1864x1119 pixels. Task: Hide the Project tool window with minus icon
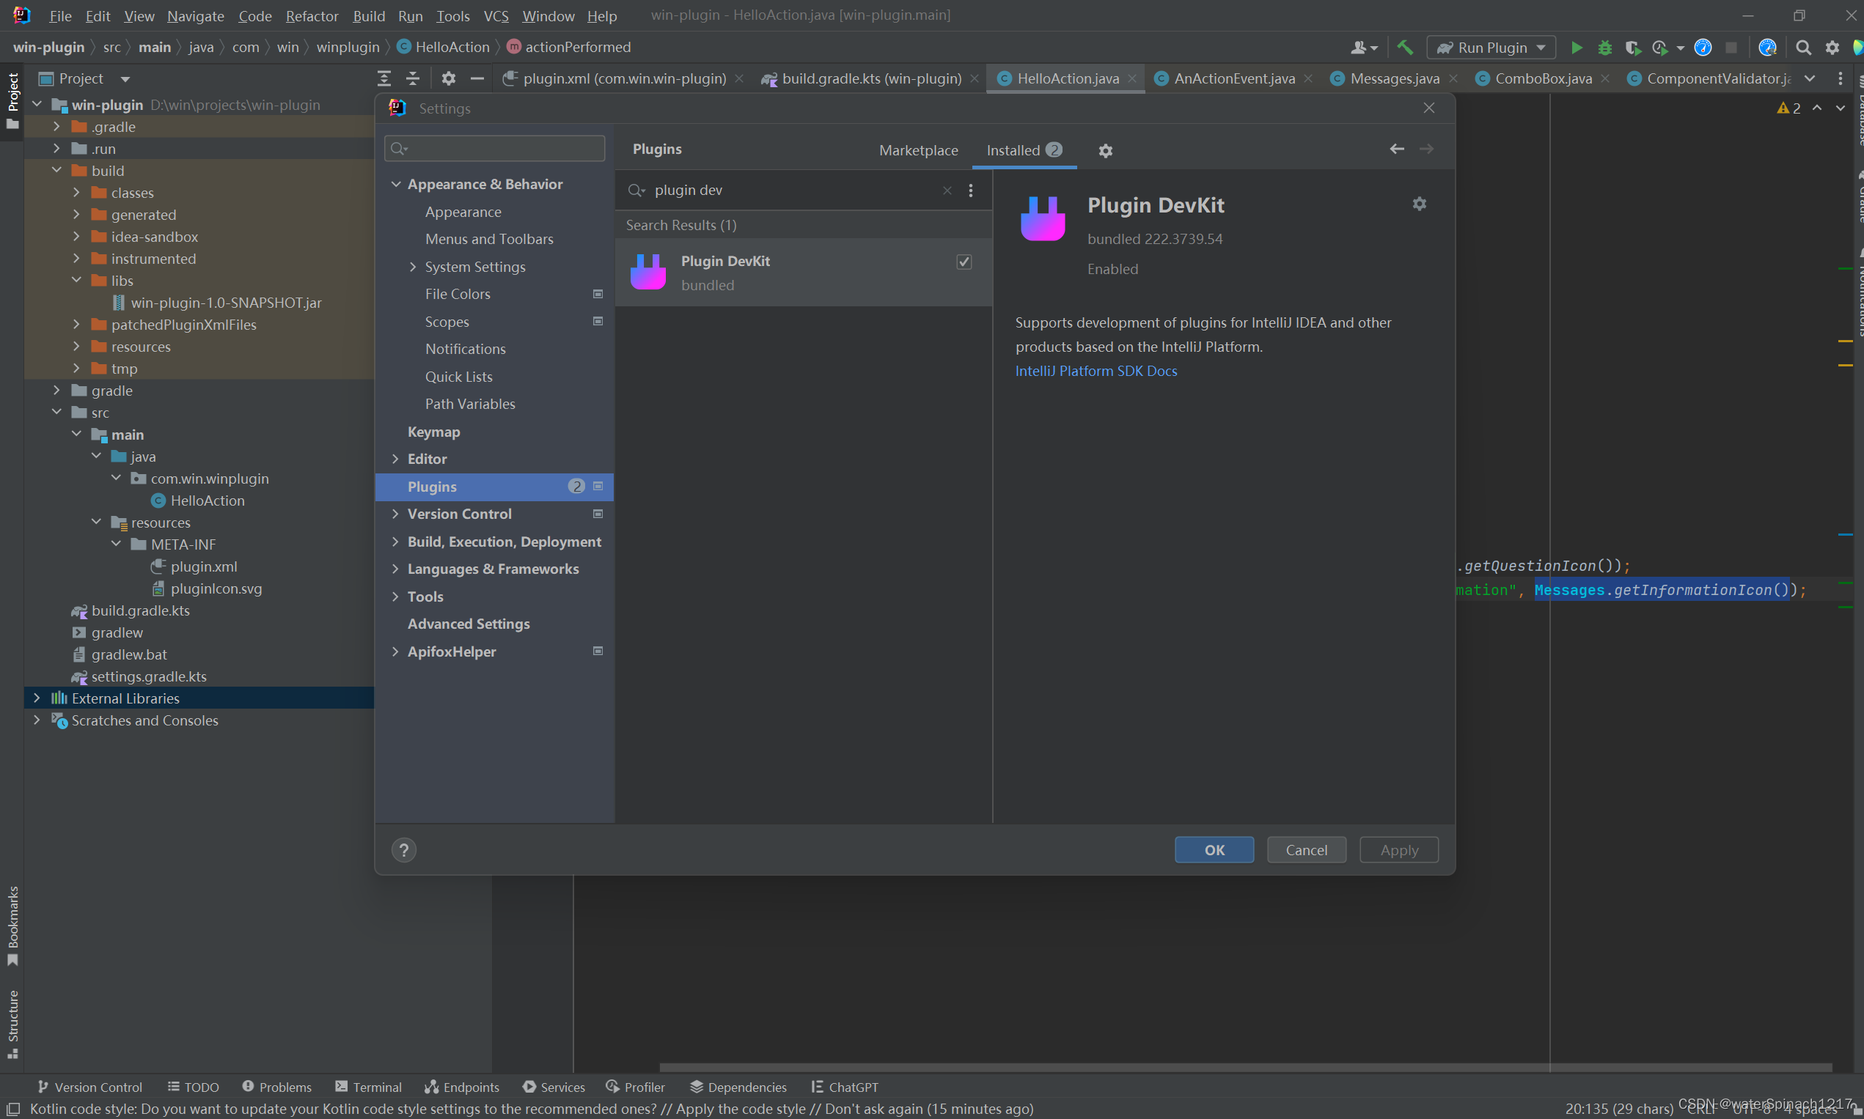477,78
